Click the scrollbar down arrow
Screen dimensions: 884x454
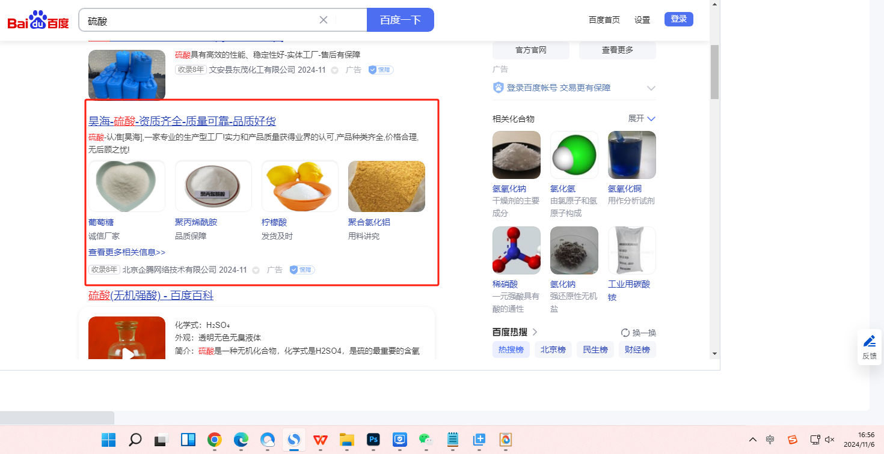[714, 353]
